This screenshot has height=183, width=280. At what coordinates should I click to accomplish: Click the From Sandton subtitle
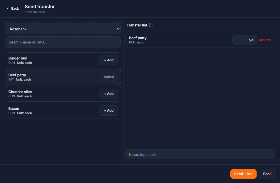point(35,12)
